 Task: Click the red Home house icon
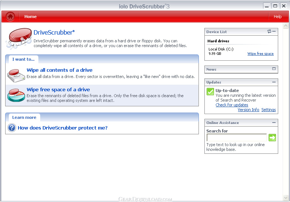(x=10, y=17)
